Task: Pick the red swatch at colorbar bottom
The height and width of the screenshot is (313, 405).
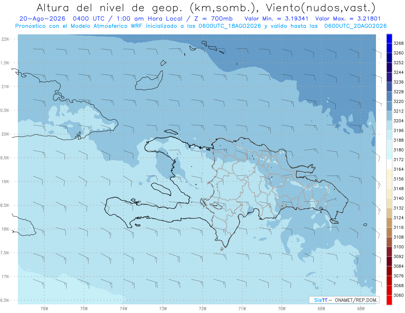Action: pyautogui.click(x=389, y=300)
